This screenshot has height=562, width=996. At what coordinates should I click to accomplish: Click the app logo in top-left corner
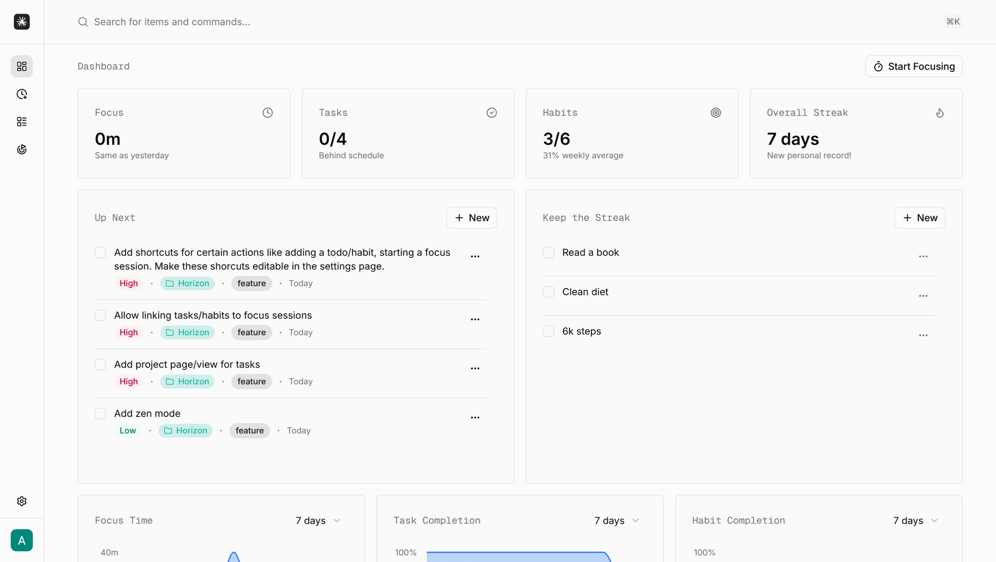[x=21, y=22]
